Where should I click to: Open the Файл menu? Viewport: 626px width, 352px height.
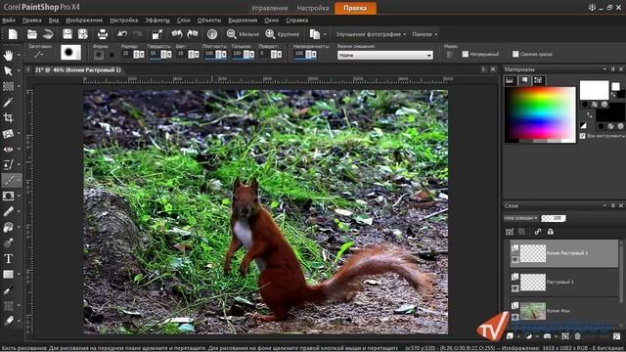[x=9, y=20]
